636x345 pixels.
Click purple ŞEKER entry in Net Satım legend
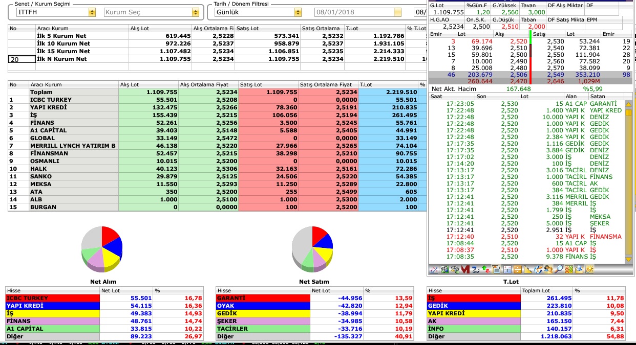tap(263, 321)
